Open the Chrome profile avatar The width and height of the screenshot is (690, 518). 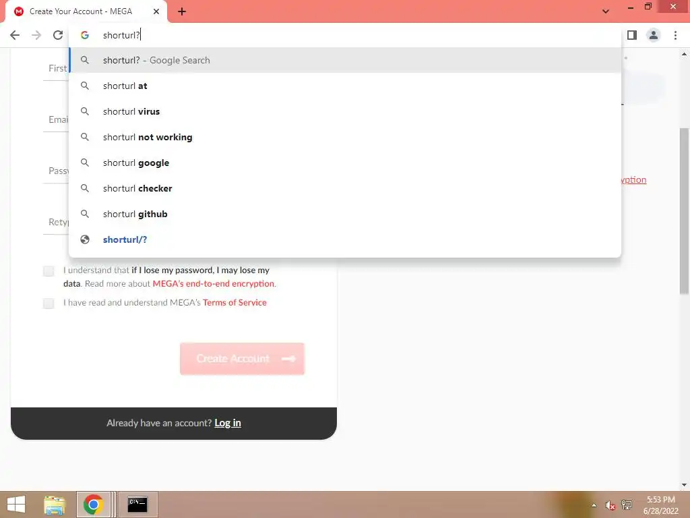pos(654,35)
